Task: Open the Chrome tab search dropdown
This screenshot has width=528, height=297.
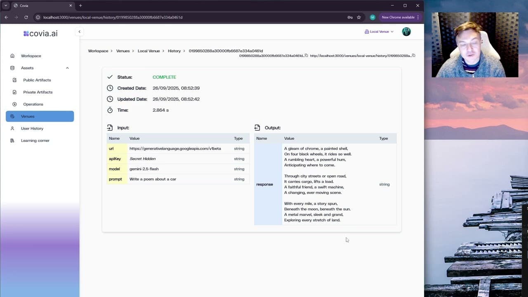Action: [x=6, y=5]
